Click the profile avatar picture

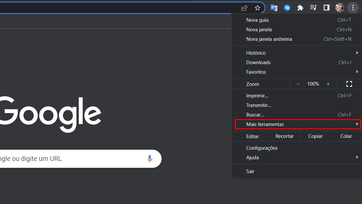click(340, 8)
